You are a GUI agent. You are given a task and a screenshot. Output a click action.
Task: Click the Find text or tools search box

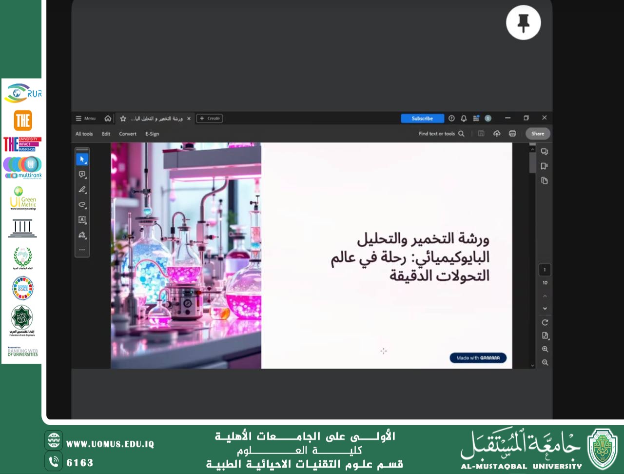[439, 133]
